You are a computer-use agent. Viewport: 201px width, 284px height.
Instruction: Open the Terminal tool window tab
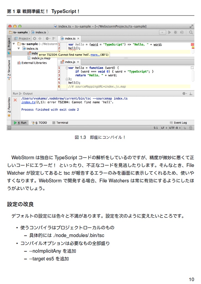tap(60, 123)
